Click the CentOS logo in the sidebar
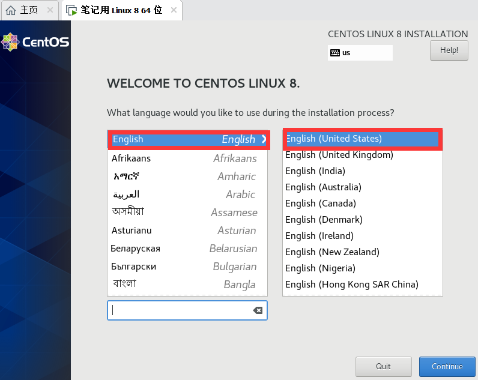 (x=35, y=42)
